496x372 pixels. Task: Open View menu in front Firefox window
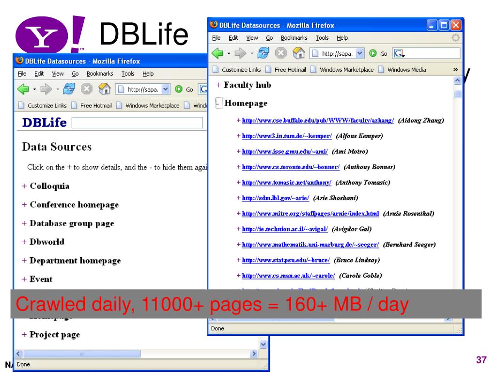(252, 38)
